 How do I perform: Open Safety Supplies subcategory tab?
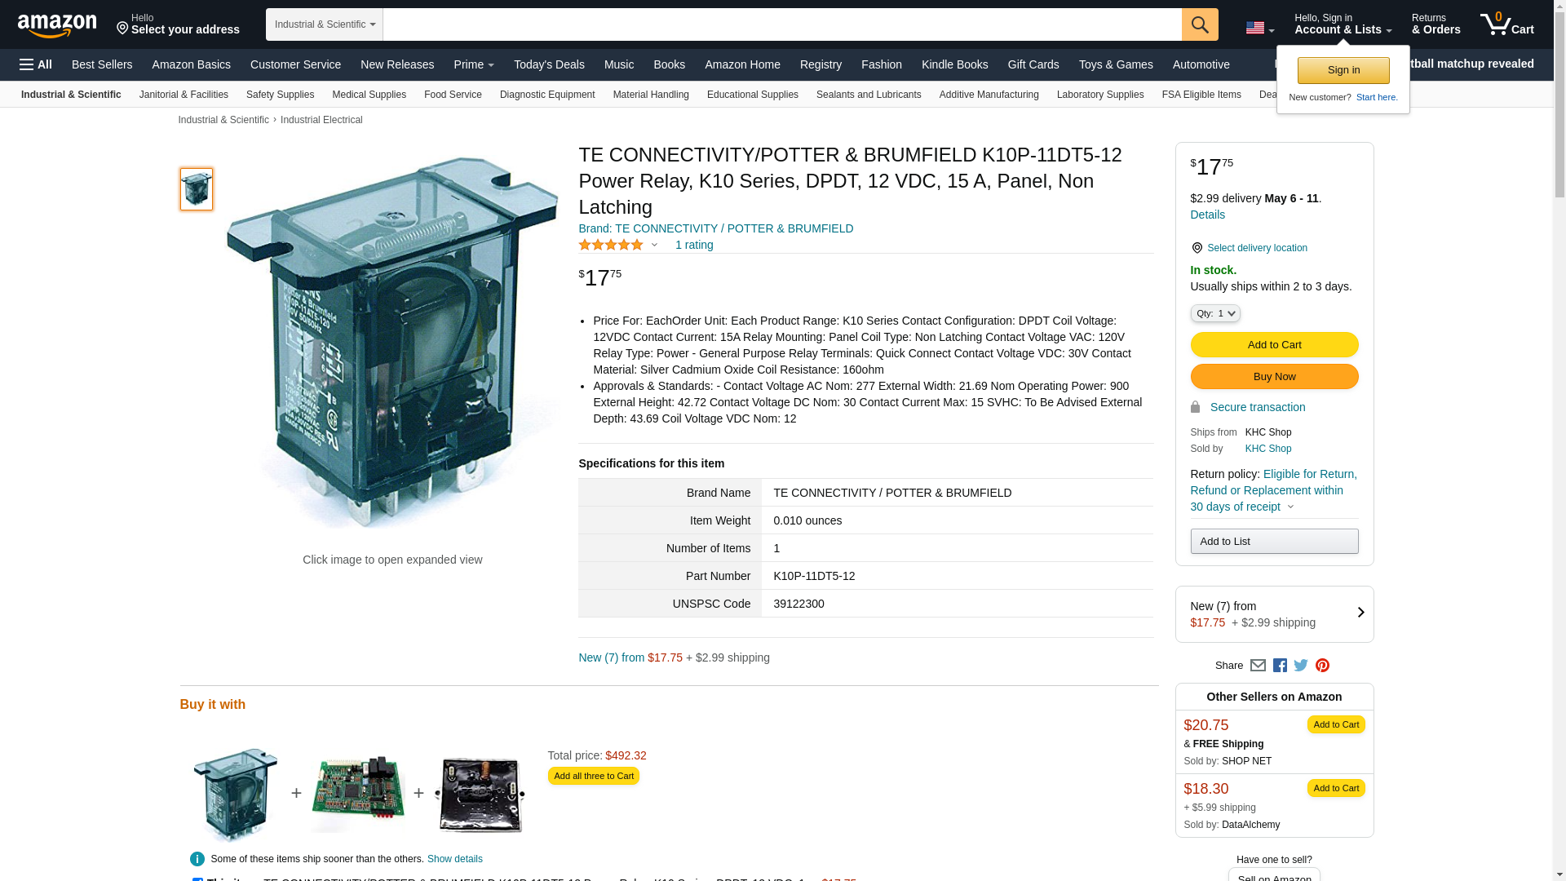point(280,95)
